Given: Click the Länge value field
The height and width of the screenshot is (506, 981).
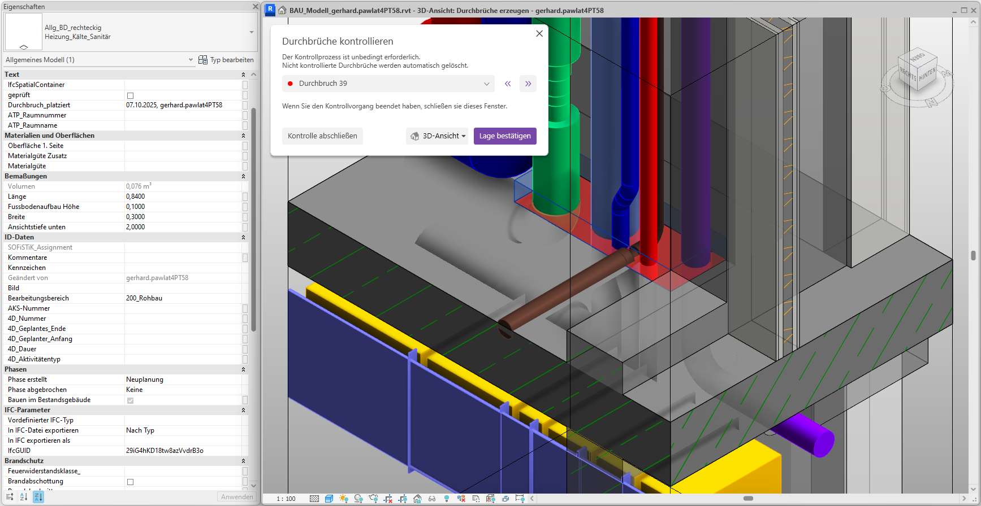Looking at the screenshot, I should coord(182,197).
